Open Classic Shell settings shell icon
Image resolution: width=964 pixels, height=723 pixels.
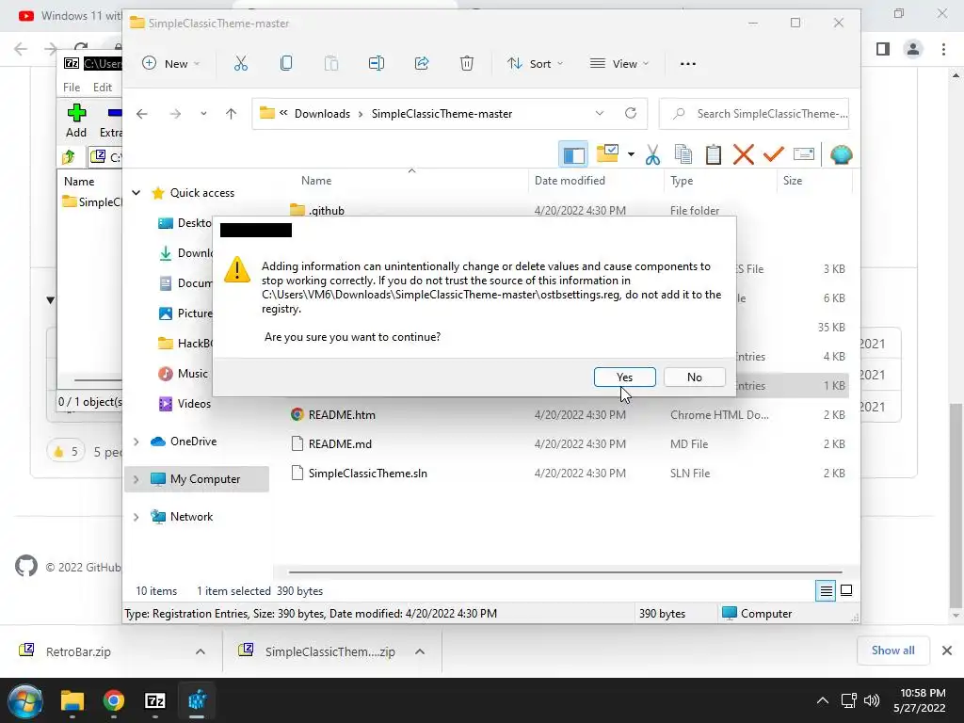tap(841, 155)
